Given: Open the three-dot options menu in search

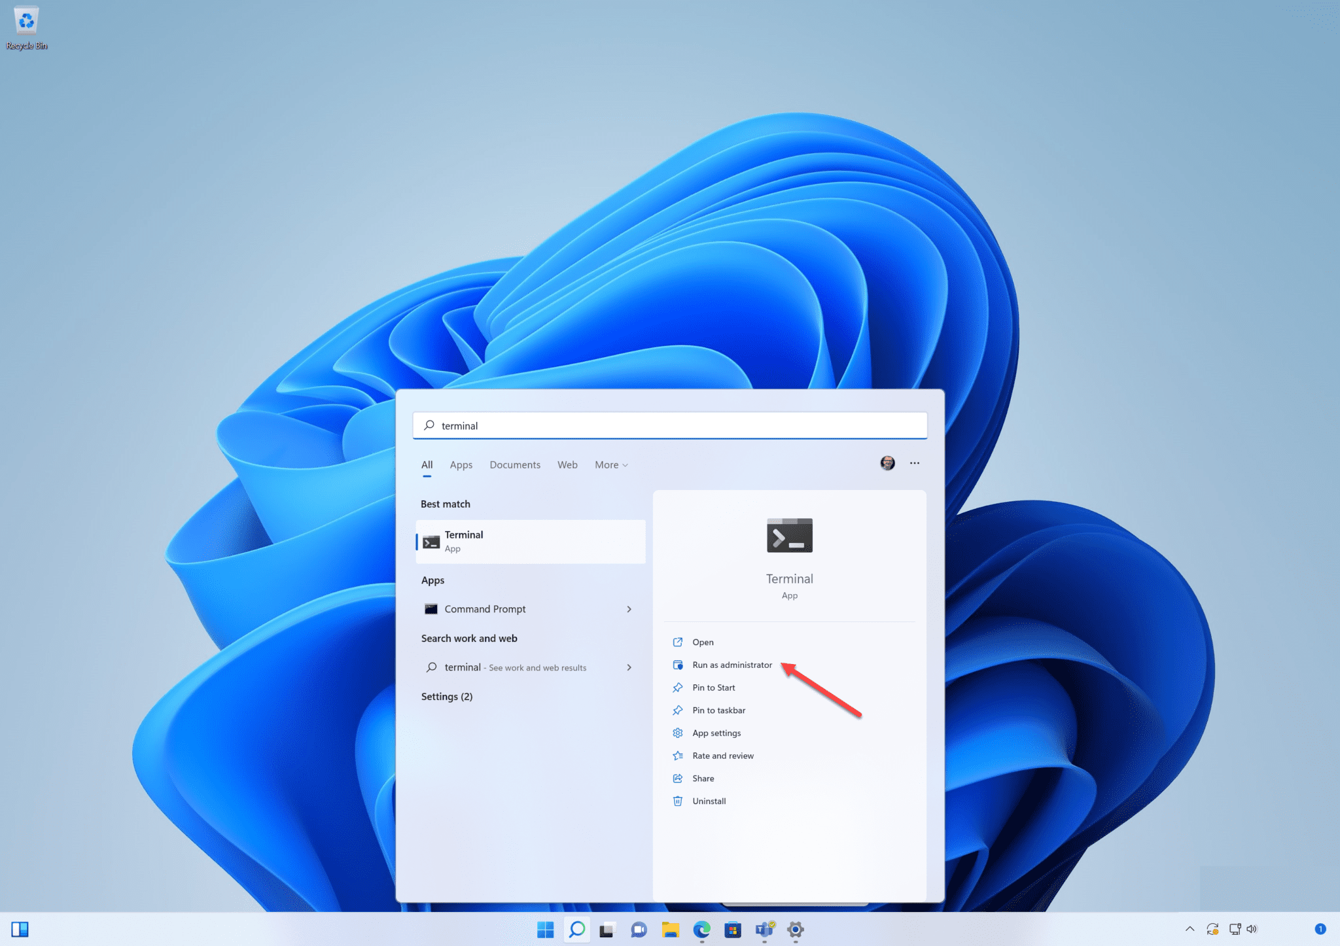Looking at the screenshot, I should pyautogui.click(x=914, y=463).
